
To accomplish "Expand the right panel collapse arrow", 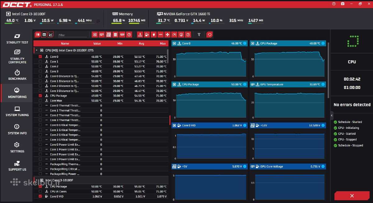I will coord(332,115).
